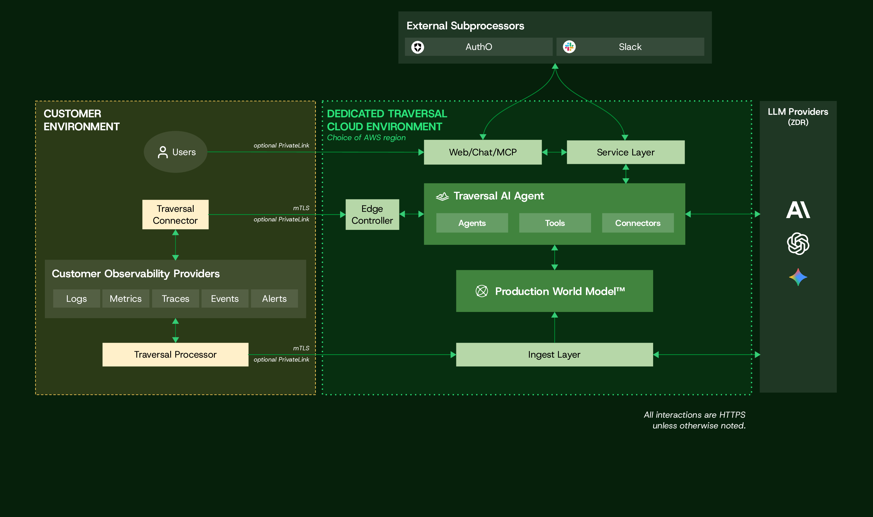Click the Edge Controller box
This screenshot has height=517, width=873.
[x=372, y=215]
